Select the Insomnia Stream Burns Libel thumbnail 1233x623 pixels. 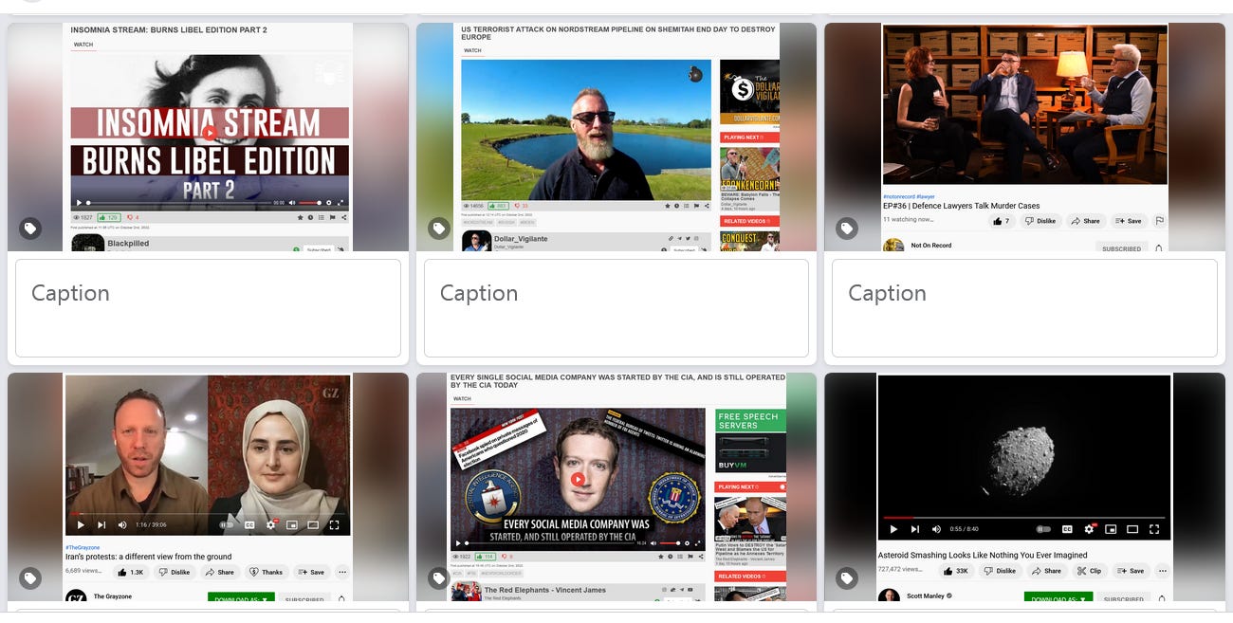click(x=208, y=137)
